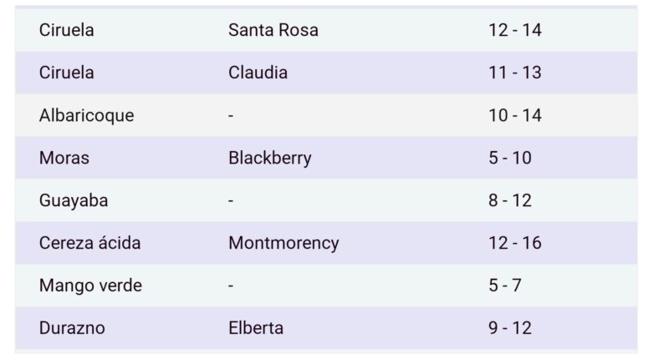The width and height of the screenshot is (669, 354).
Task: Click the Santa Rosa variety cell
Action: coord(273,30)
